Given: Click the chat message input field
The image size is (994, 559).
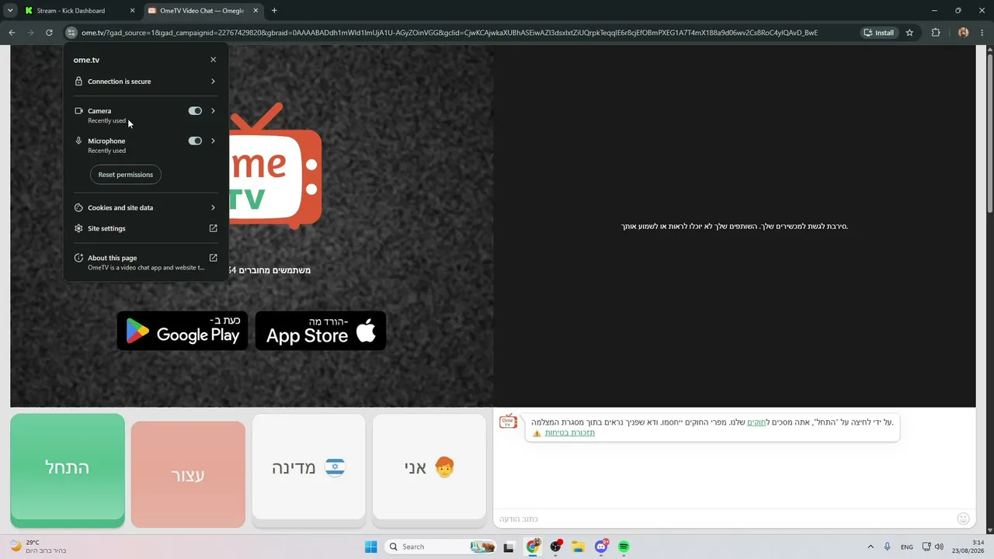Looking at the screenshot, I should click(722, 519).
